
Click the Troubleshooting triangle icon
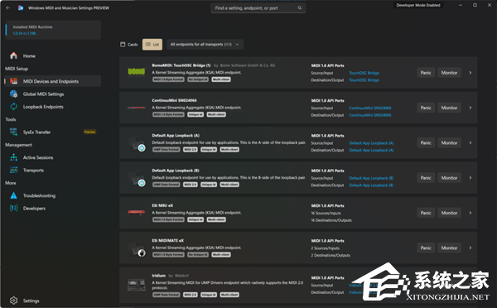(x=13, y=195)
